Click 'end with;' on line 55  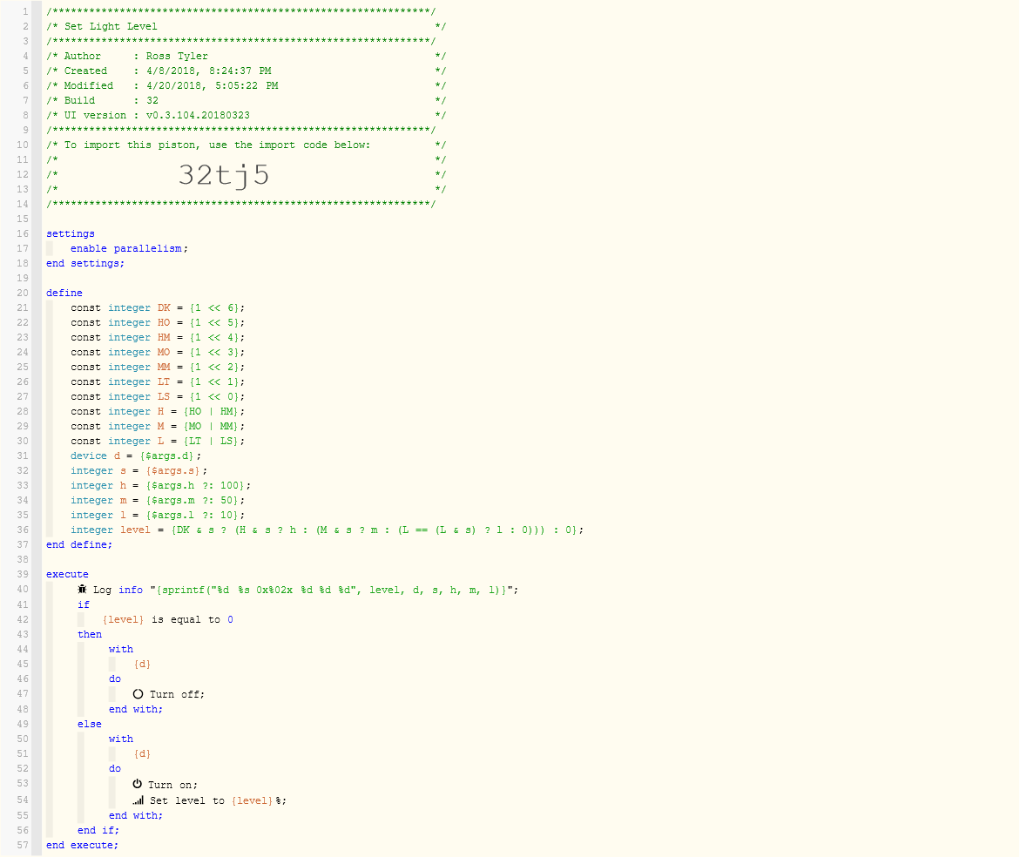(136, 815)
